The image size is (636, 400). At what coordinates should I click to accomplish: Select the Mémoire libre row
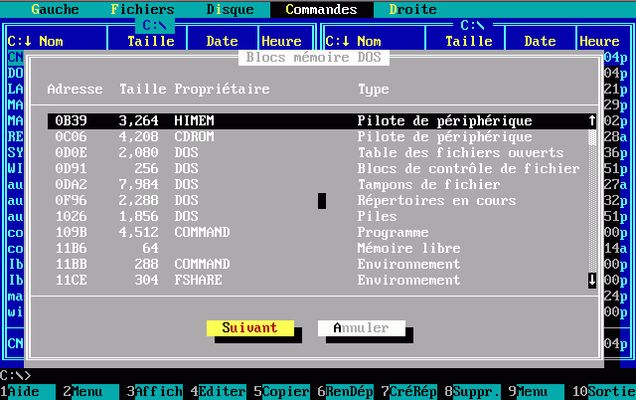[x=316, y=248]
